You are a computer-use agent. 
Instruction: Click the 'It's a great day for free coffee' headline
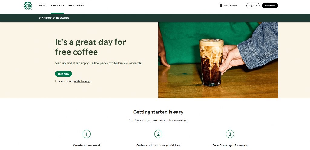pyautogui.click(x=90, y=47)
